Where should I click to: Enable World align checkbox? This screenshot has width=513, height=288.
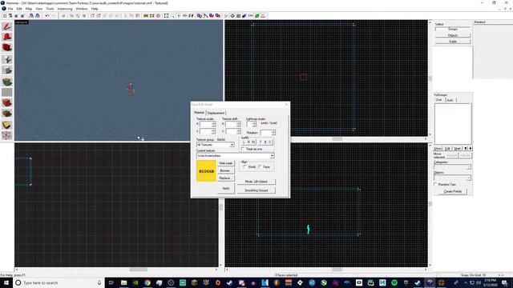244,166
